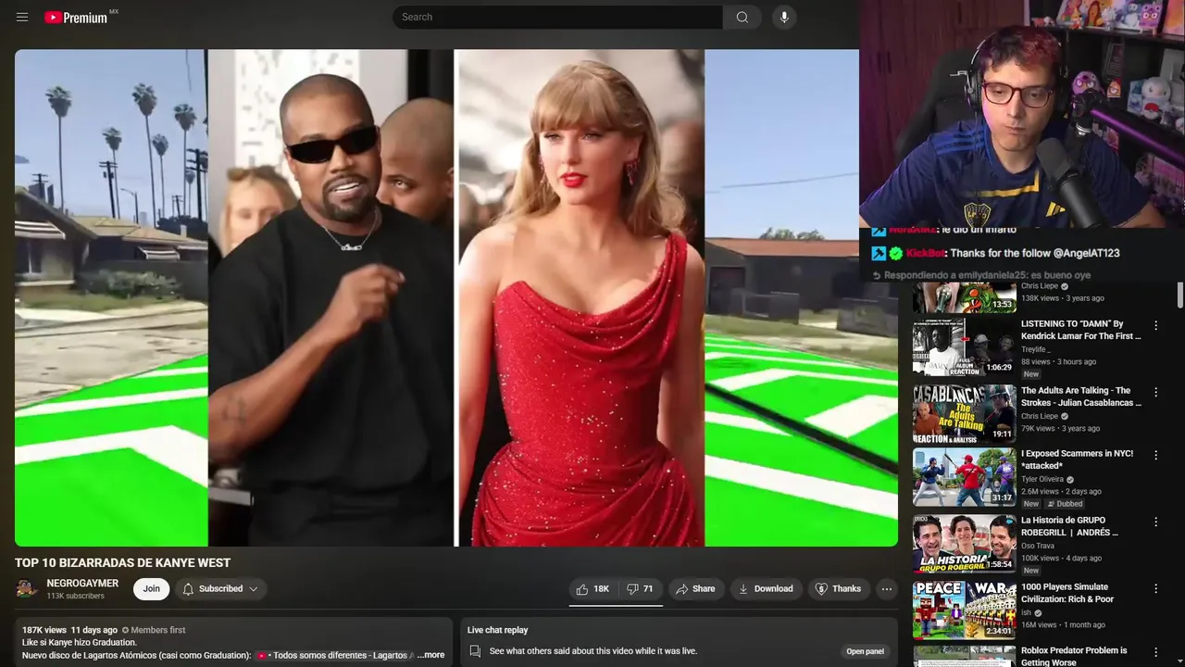Open LISTENING TO DAMN video title
Screen dimensions: 1185x667
[1080, 330]
